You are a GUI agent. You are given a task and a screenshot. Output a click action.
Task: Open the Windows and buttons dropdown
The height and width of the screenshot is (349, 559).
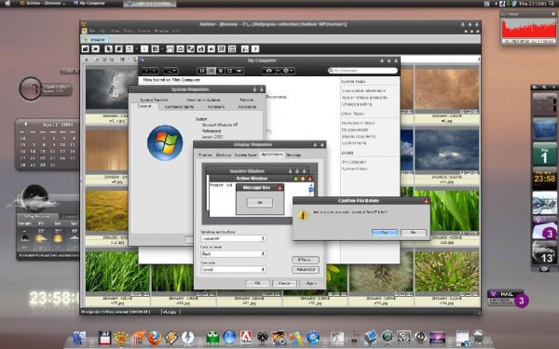pos(233,238)
